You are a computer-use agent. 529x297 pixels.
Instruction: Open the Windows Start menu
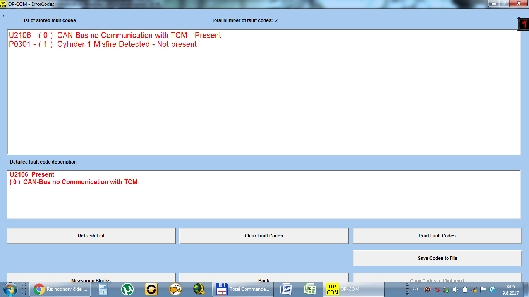click(x=10, y=289)
